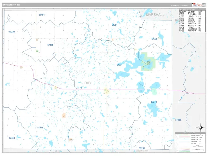The width and height of the screenshot is (208, 156).
Task: Click the CODINGTON county label
Action: 142,151
